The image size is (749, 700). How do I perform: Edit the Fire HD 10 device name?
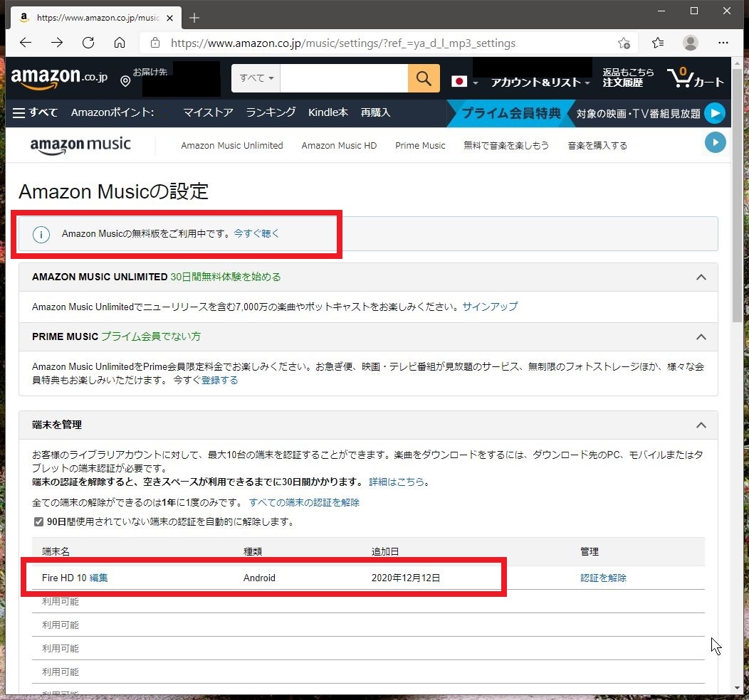click(x=98, y=578)
